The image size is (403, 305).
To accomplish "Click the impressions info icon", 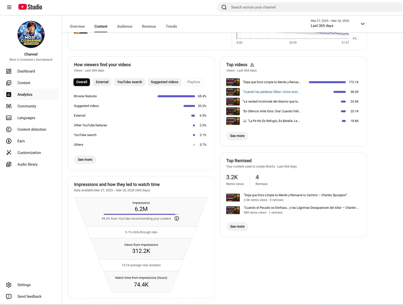I will pyautogui.click(x=177, y=219).
